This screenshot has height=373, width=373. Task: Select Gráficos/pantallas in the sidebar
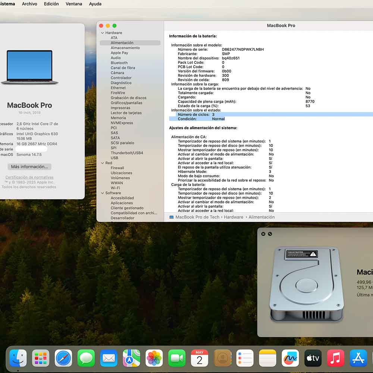click(x=126, y=103)
